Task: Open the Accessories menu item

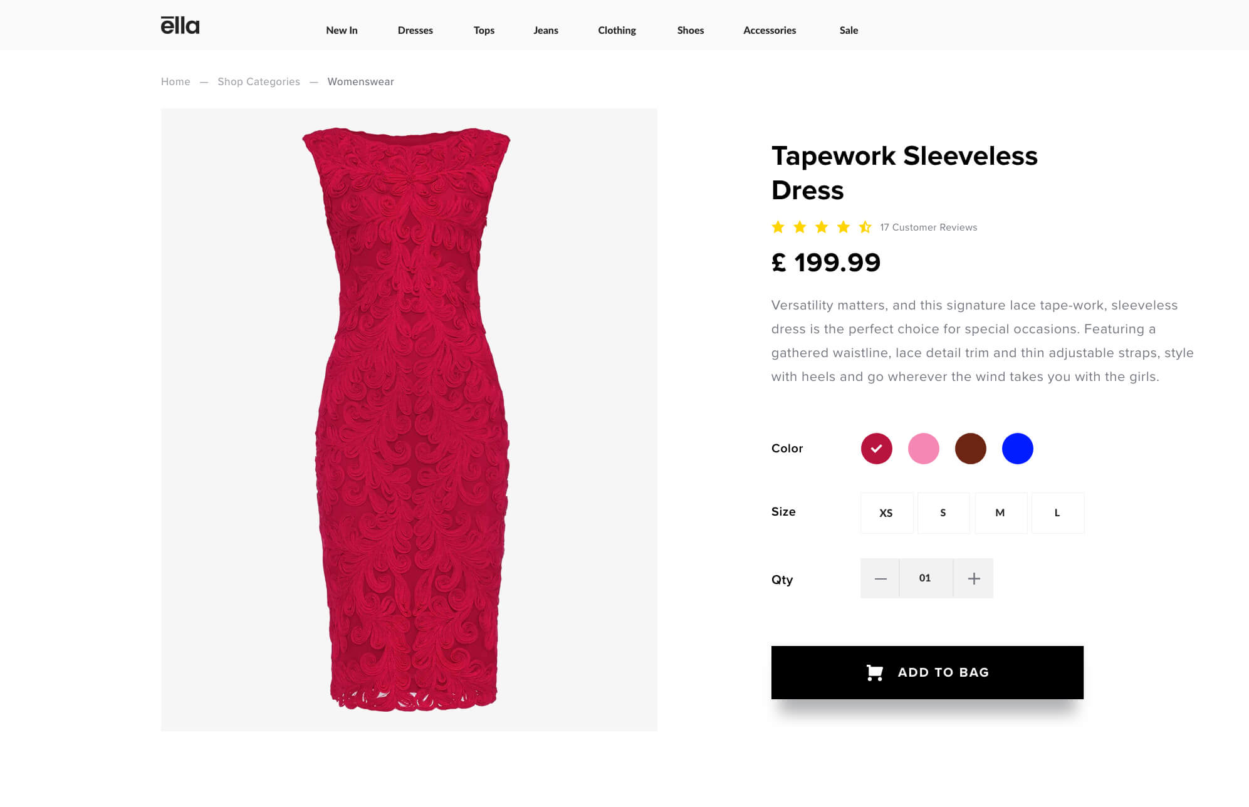Action: [770, 30]
